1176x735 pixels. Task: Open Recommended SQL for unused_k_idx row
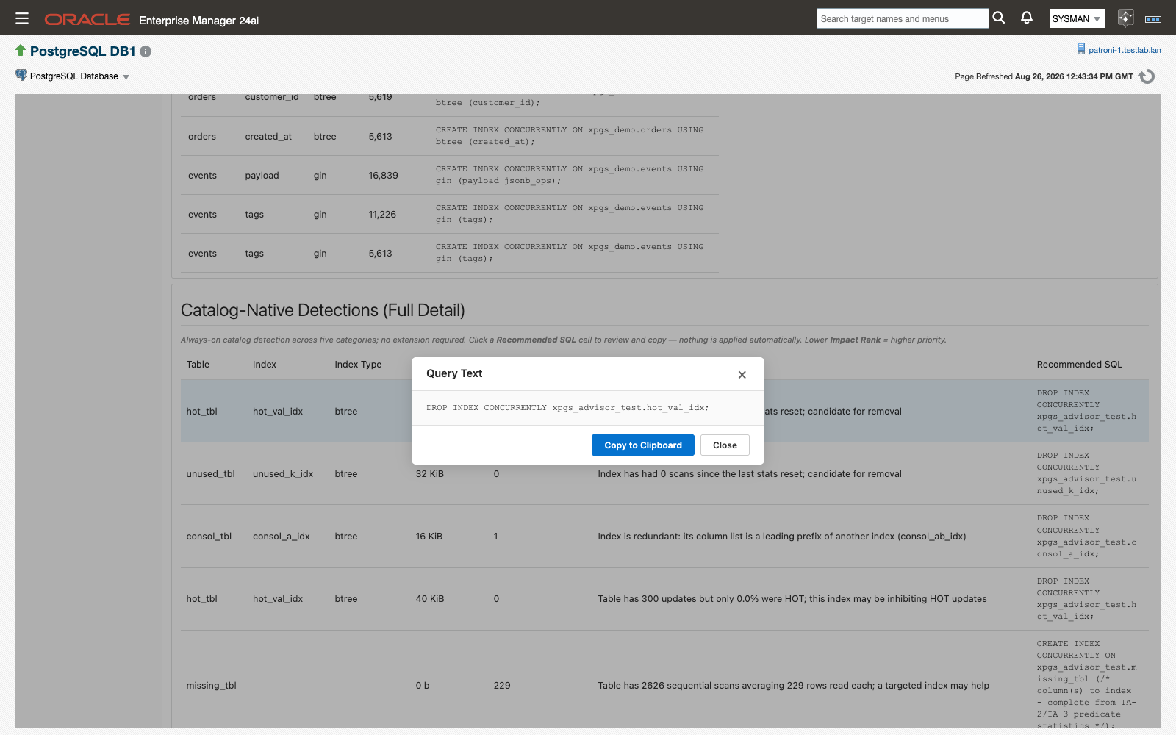(1086, 473)
